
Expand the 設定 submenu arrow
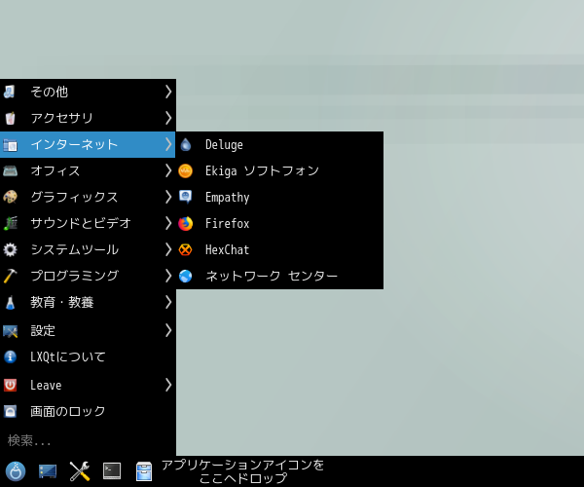pos(168,331)
